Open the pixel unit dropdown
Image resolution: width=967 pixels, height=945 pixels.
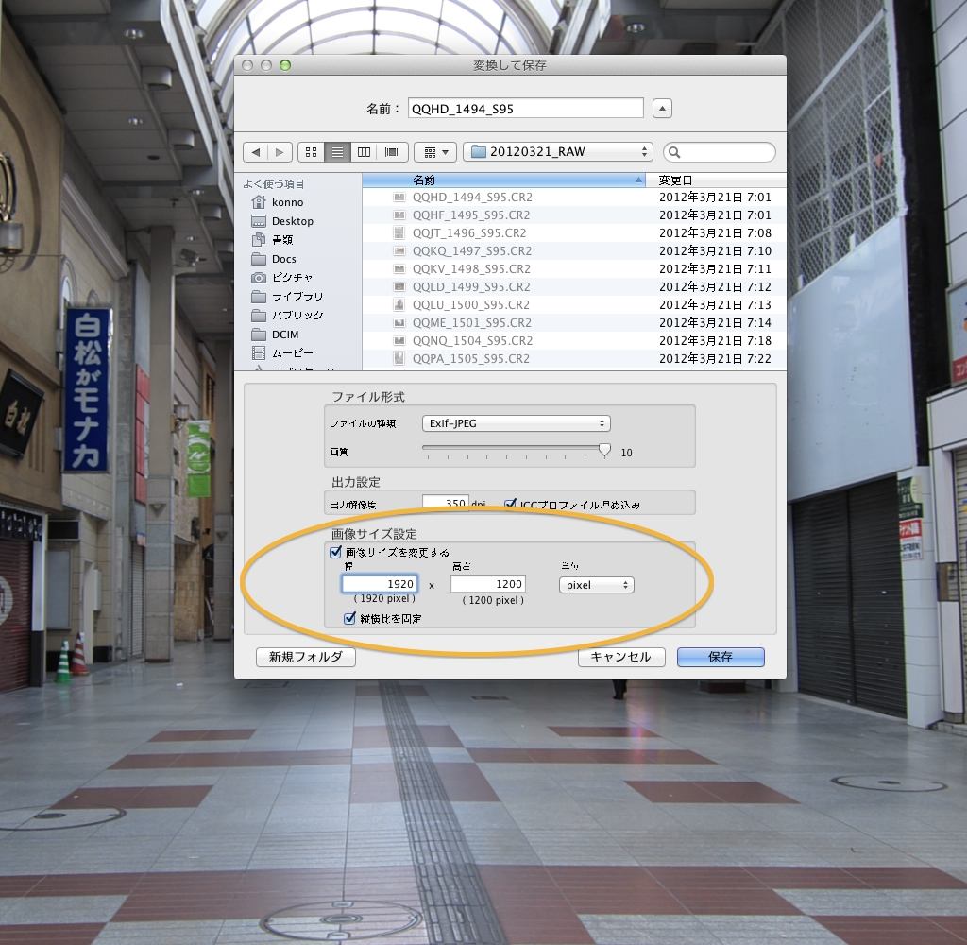pos(596,585)
